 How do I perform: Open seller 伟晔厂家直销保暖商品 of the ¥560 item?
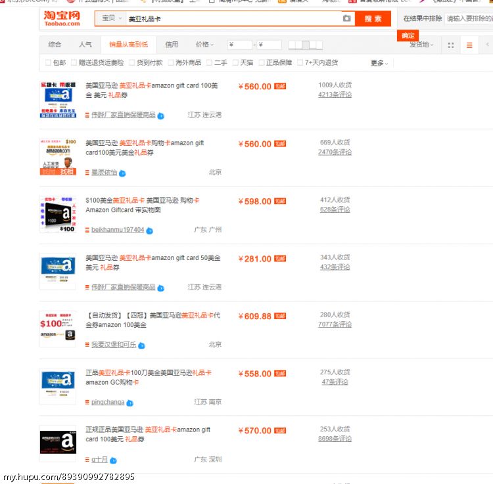[124, 115]
